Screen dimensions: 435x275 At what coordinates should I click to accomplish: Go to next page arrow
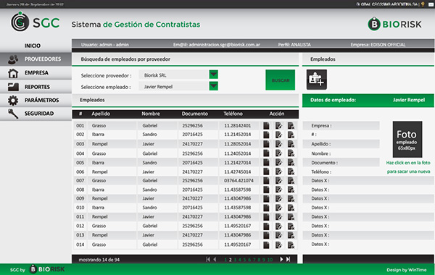[x=281, y=259]
